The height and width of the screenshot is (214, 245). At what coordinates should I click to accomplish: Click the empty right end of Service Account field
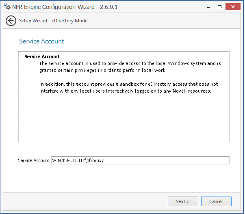[x=187, y=160]
